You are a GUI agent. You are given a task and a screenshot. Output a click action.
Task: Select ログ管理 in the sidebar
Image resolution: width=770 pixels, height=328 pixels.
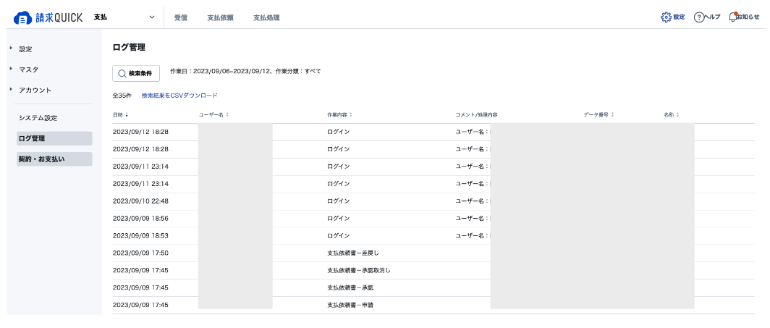54,138
